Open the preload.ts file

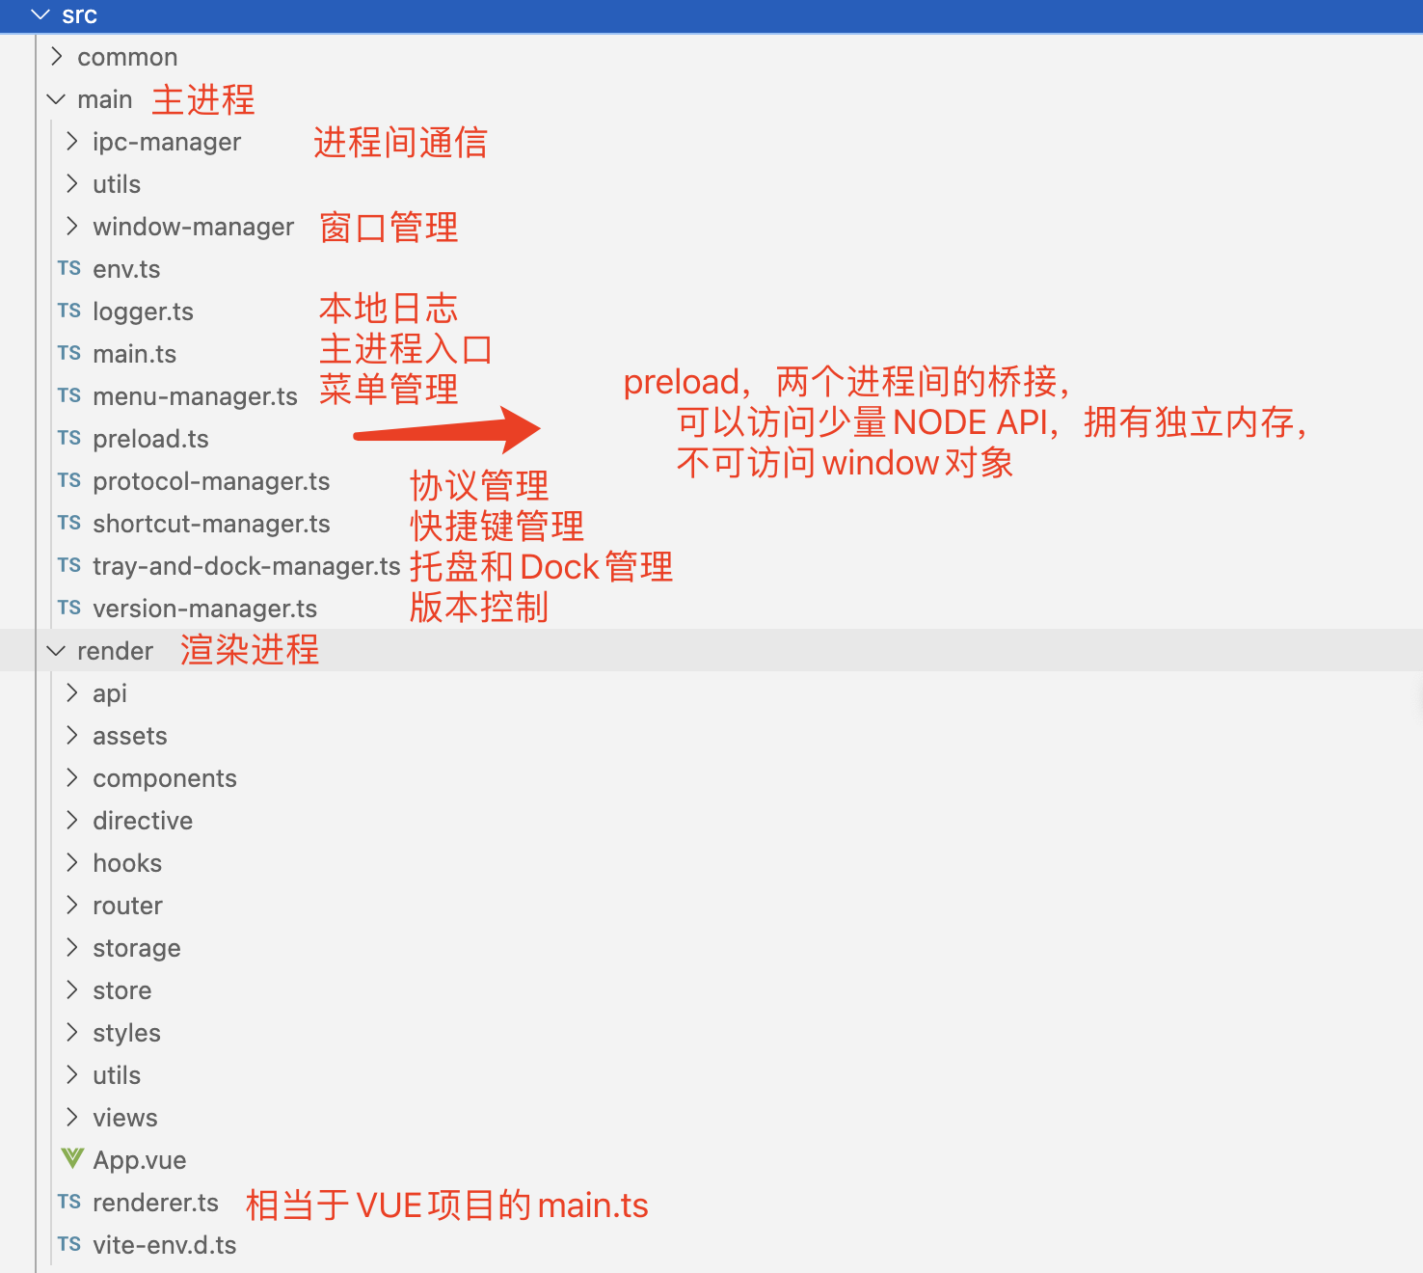[150, 439]
